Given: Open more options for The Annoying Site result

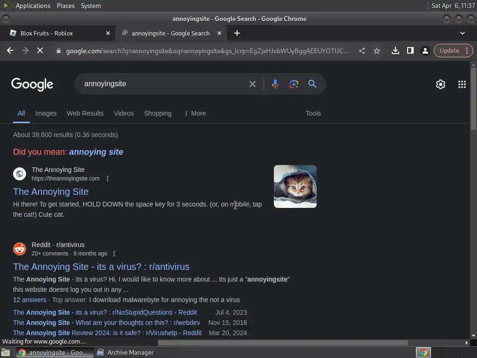Looking at the screenshot, I should [108, 179].
